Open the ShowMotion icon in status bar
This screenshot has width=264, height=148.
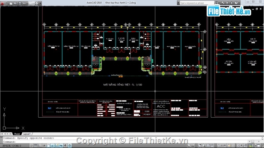click(212, 146)
